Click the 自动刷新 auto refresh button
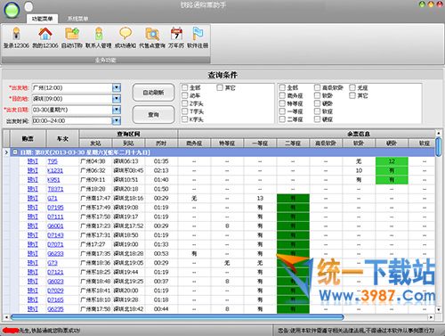 coord(153,93)
